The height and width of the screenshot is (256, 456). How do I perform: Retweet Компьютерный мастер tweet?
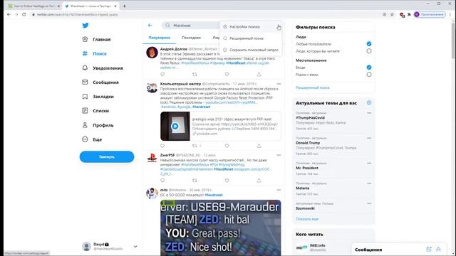(195, 146)
